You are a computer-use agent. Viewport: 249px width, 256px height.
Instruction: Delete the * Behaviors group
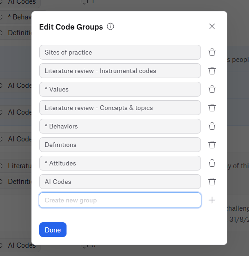212,126
